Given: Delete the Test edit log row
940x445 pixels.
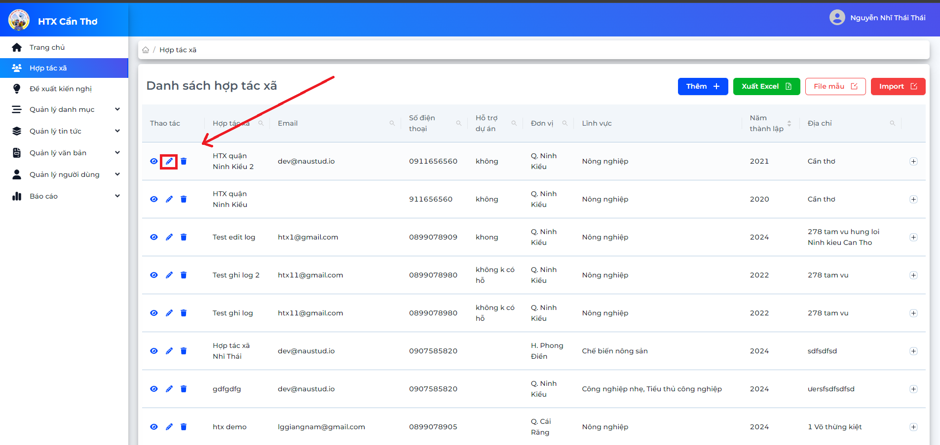Looking at the screenshot, I should (x=184, y=237).
